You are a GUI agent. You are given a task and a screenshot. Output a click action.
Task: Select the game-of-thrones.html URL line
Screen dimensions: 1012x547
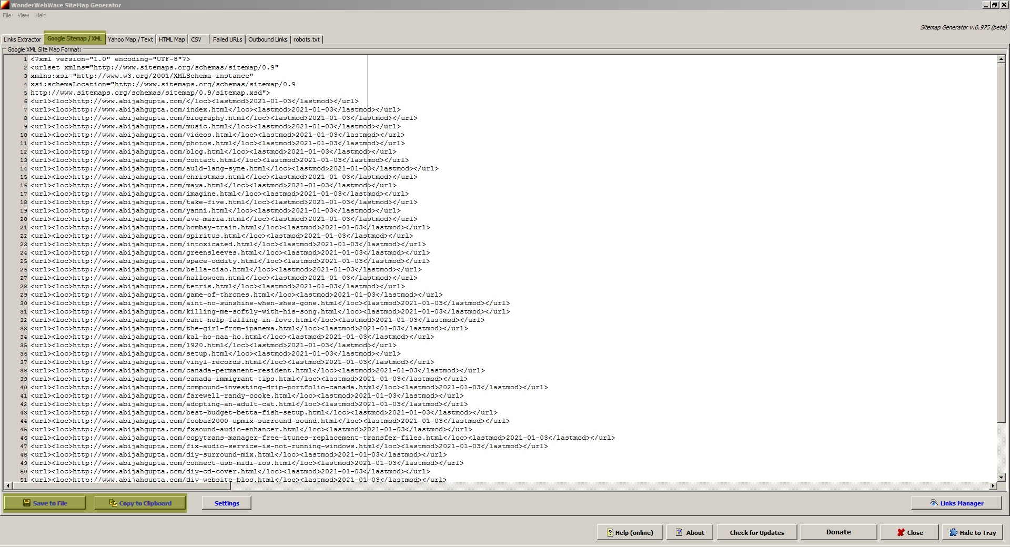(237, 295)
